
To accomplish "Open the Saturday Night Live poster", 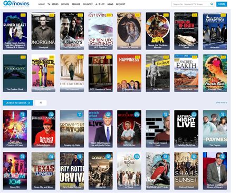I will 186,129.
